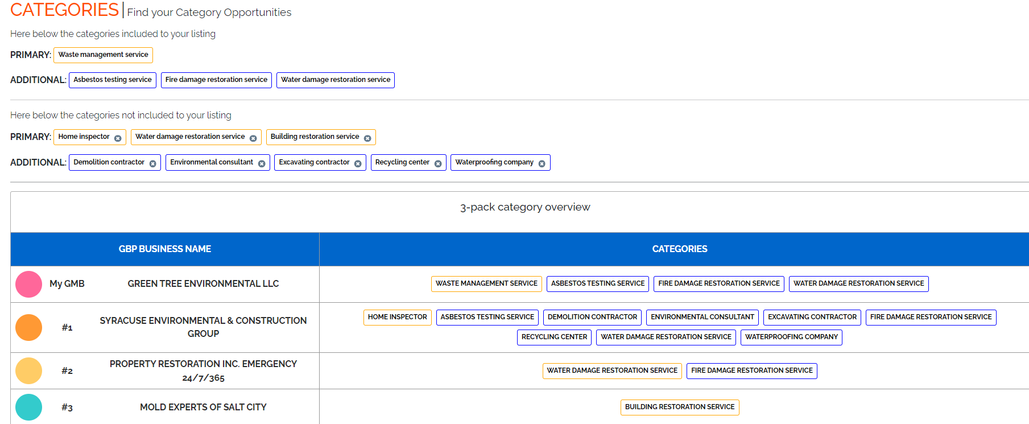Click the 3-pack category overview title

click(x=525, y=207)
